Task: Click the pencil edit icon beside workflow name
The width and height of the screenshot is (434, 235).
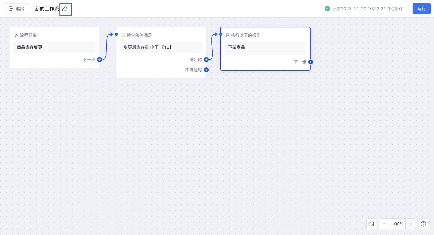Action: (x=65, y=9)
